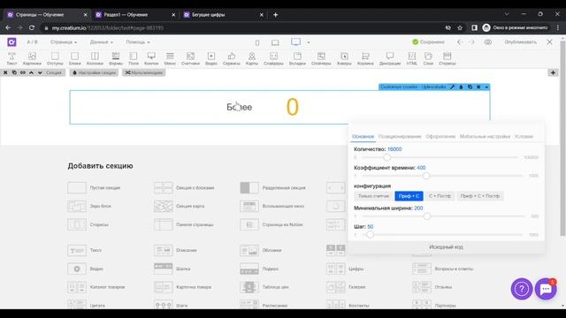Move section down with arrow icon

point(40,72)
